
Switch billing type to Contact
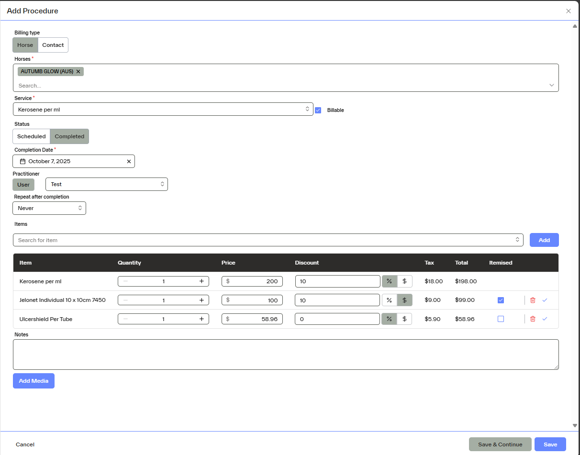point(53,45)
